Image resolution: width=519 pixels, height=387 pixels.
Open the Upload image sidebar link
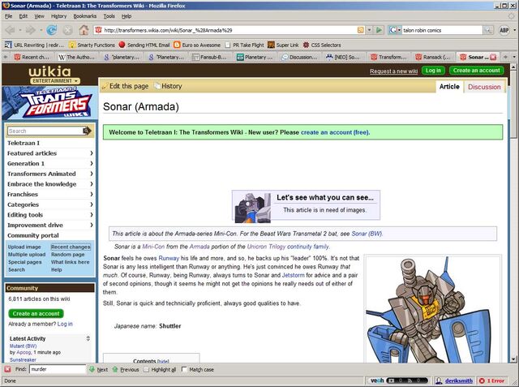pyautogui.click(x=24, y=247)
